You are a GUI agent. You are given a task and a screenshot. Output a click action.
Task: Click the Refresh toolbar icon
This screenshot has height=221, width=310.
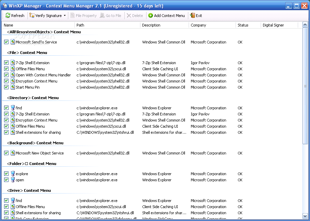[8, 15]
